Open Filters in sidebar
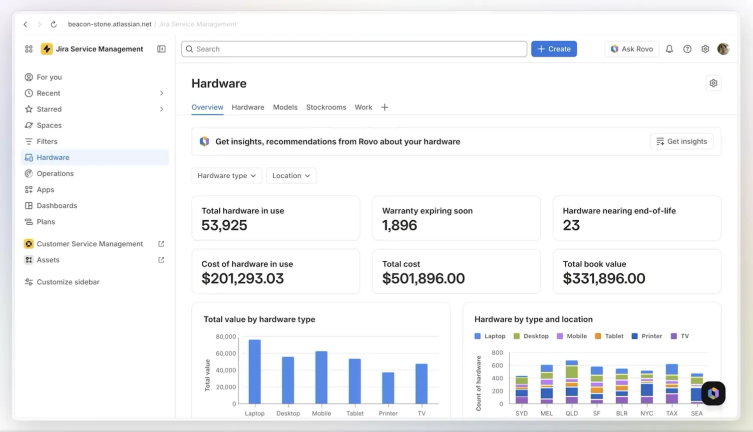 [95, 142]
